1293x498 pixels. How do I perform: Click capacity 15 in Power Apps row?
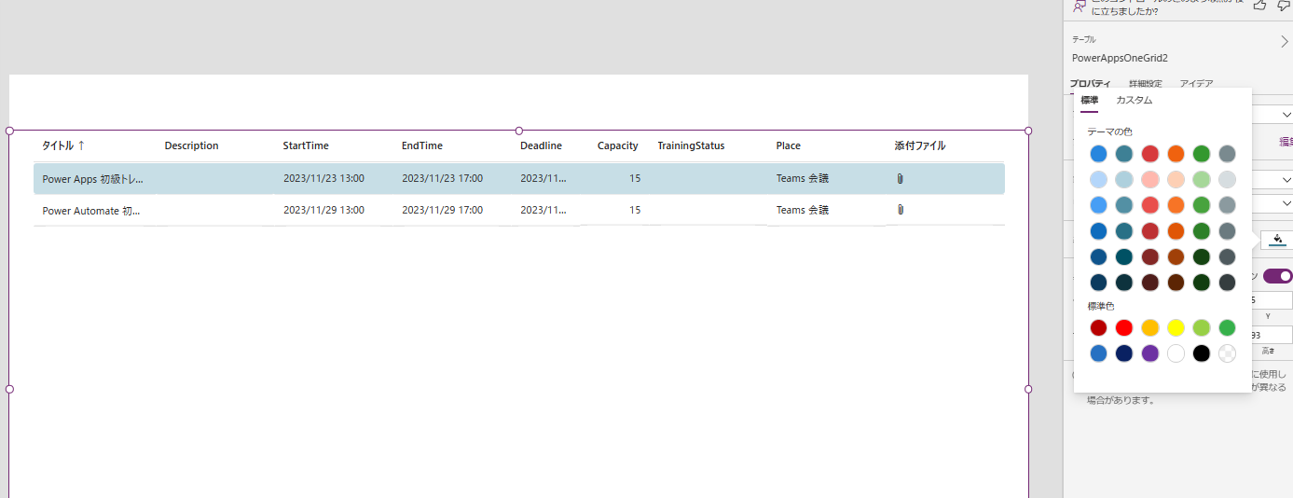point(635,178)
